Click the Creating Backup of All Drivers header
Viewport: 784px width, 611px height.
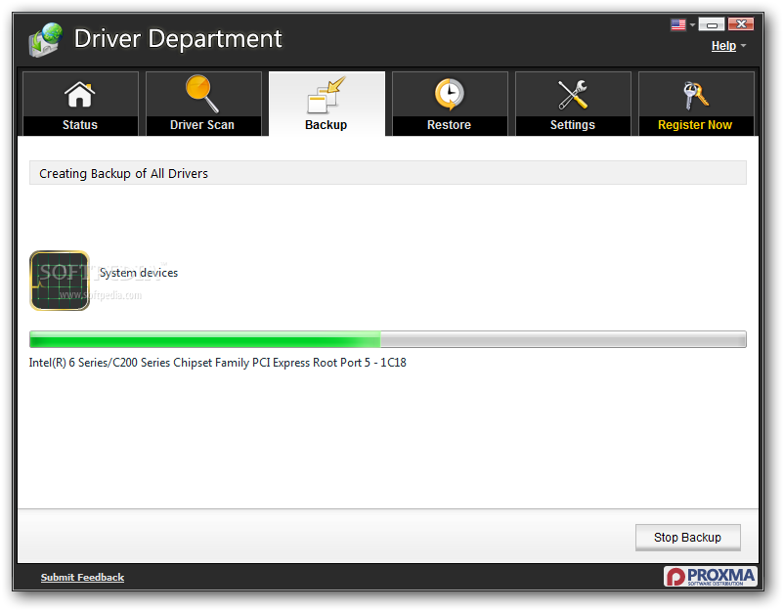click(x=387, y=173)
